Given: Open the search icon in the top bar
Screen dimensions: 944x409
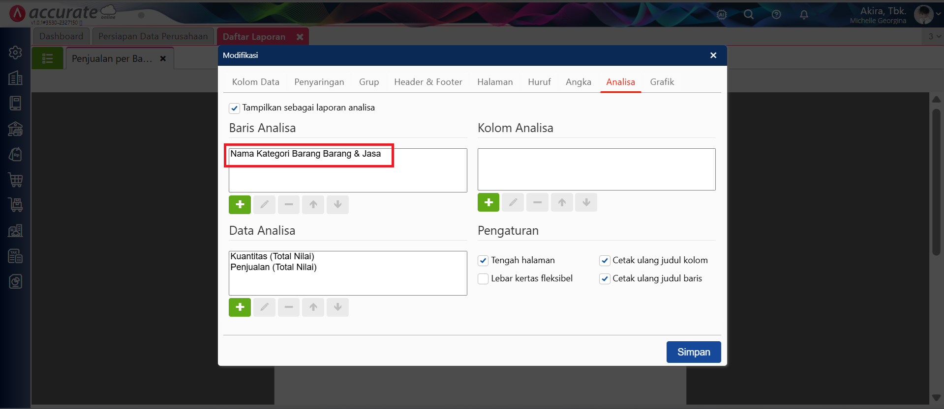Looking at the screenshot, I should (x=749, y=15).
